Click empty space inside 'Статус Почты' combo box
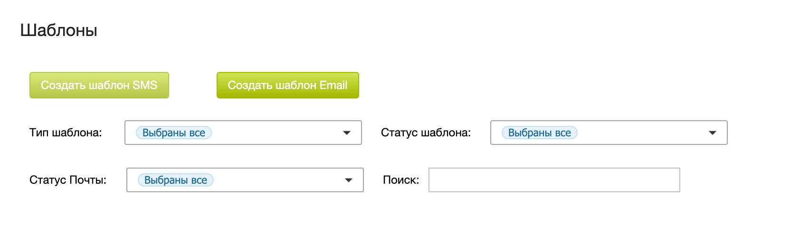 click(278, 180)
